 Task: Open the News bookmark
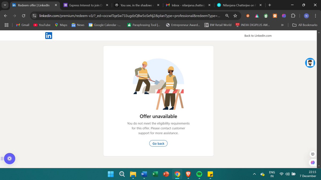(x=78, y=25)
